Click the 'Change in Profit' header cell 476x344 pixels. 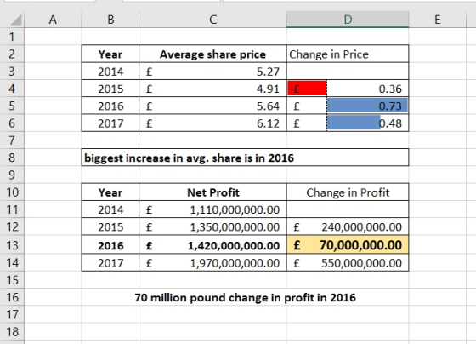pyautogui.click(x=348, y=192)
